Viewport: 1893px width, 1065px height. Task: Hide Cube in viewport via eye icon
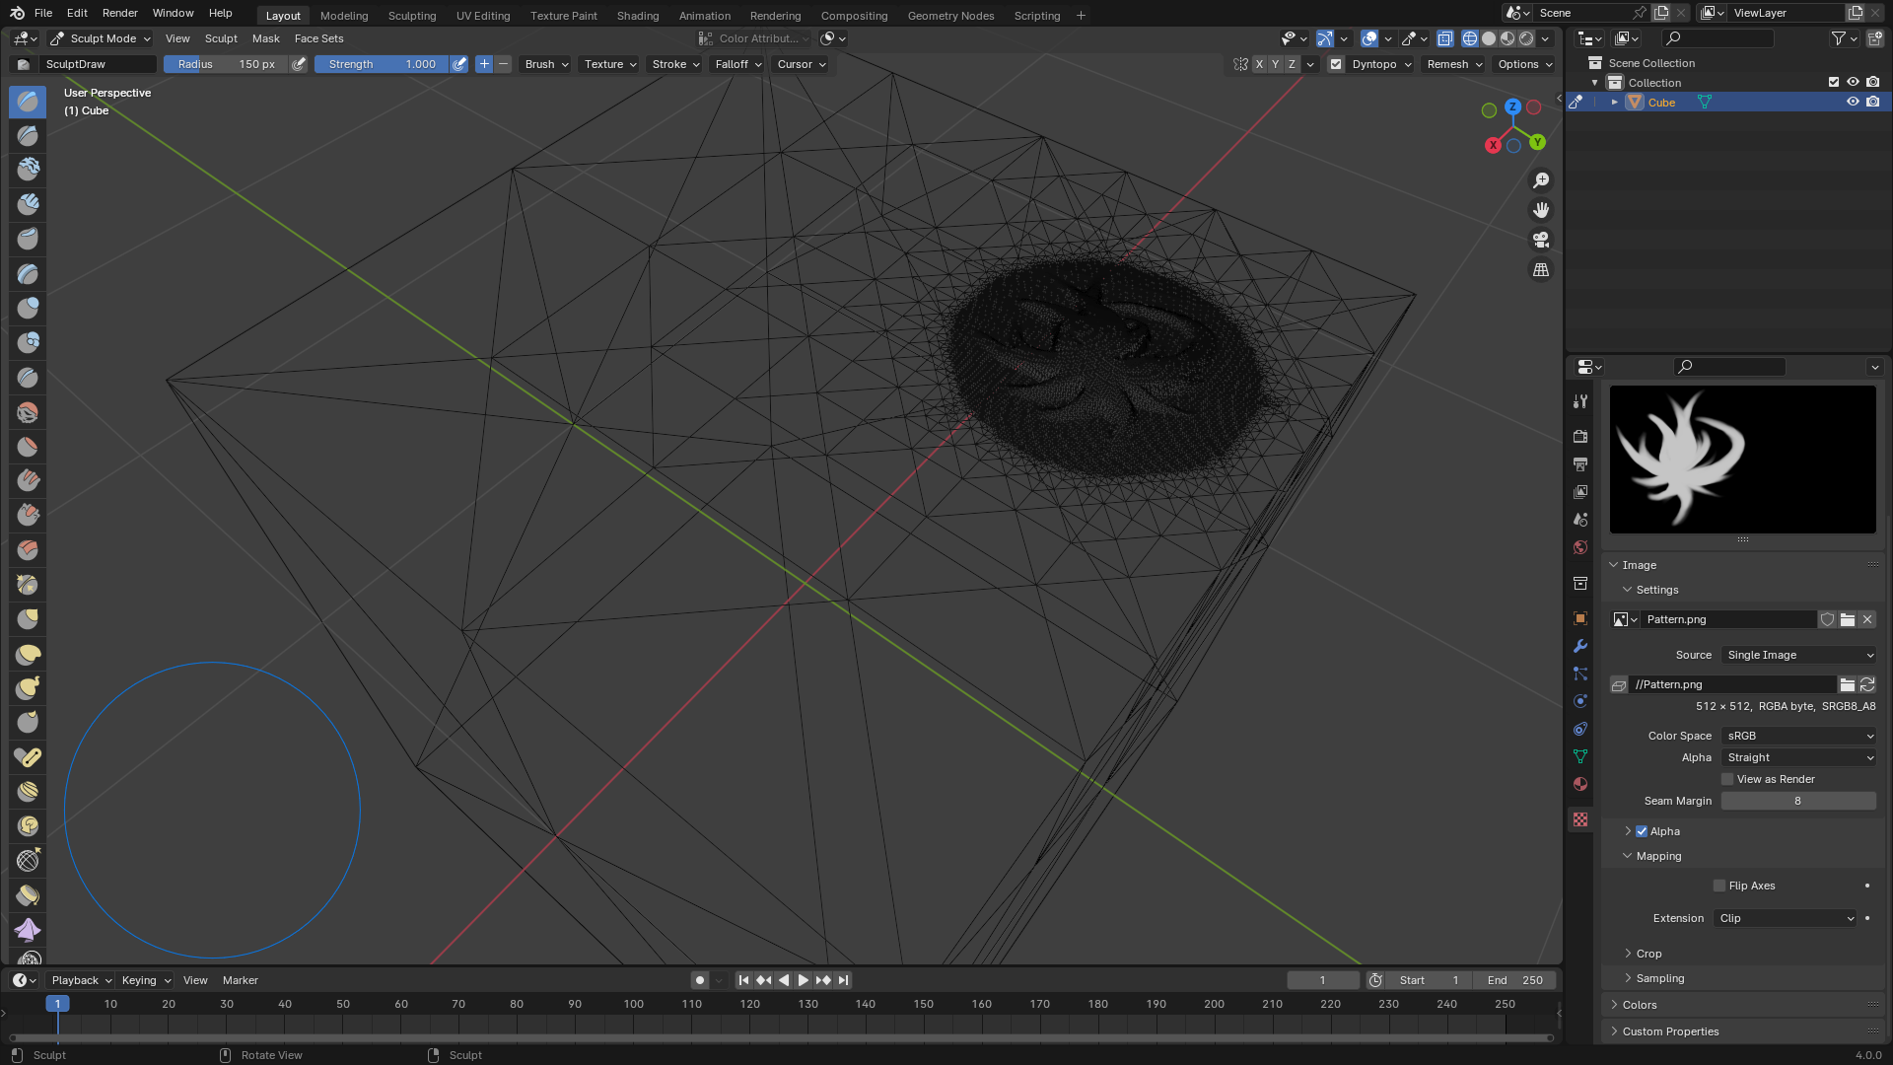click(1853, 102)
